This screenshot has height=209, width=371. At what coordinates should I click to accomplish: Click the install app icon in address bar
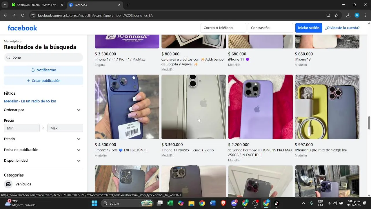pos(328,15)
